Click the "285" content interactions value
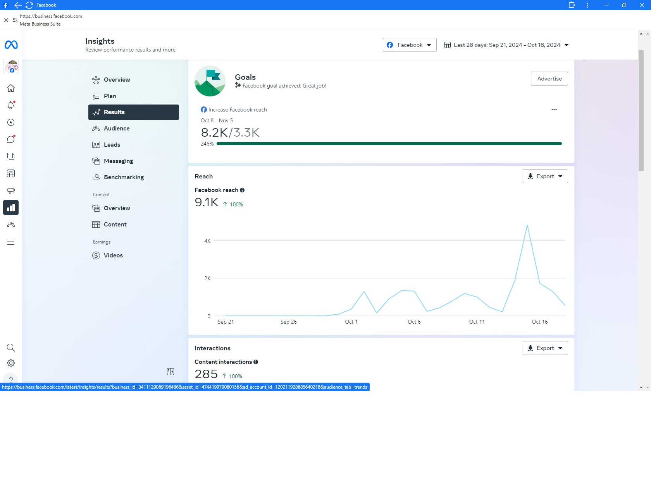651x504 pixels. pos(206,374)
